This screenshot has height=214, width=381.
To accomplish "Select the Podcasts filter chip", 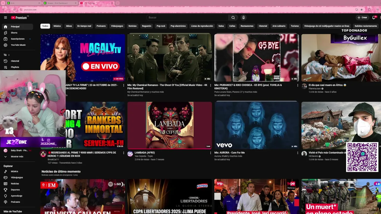I will tap(101, 26).
